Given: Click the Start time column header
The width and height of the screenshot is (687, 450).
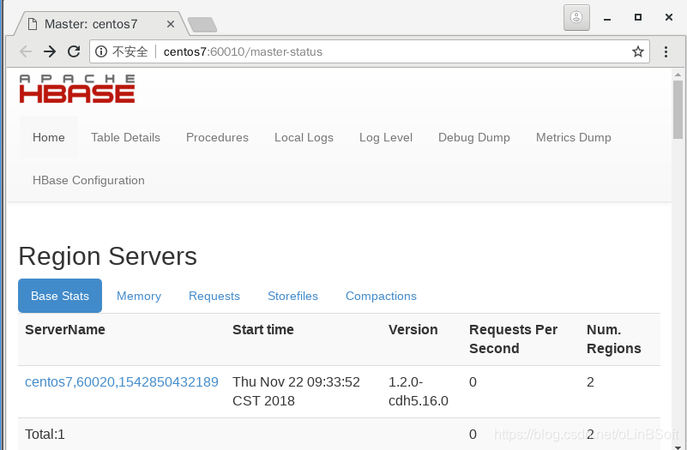Looking at the screenshot, I should pyautogui.click(x=263, y=330).
